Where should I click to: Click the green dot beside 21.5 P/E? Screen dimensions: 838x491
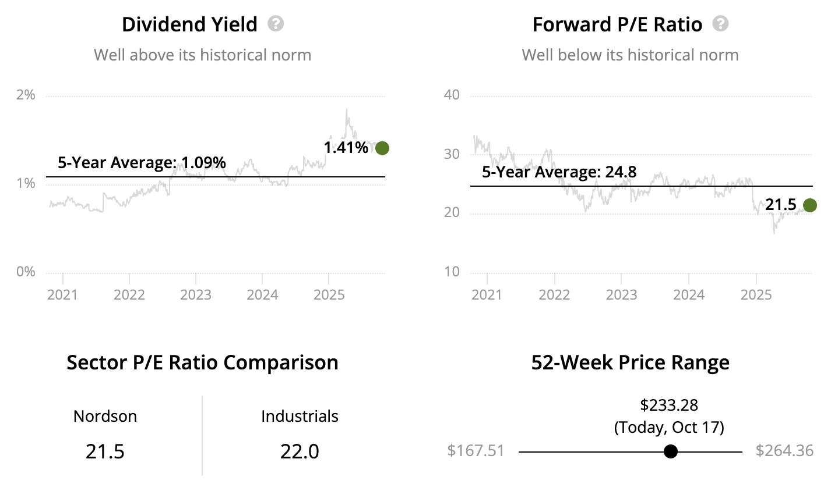(810, 205)
